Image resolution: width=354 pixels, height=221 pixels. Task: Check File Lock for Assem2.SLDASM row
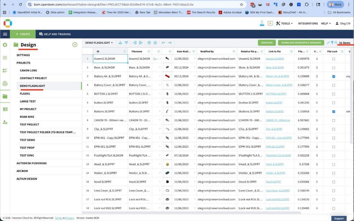(x=334, y=59)
